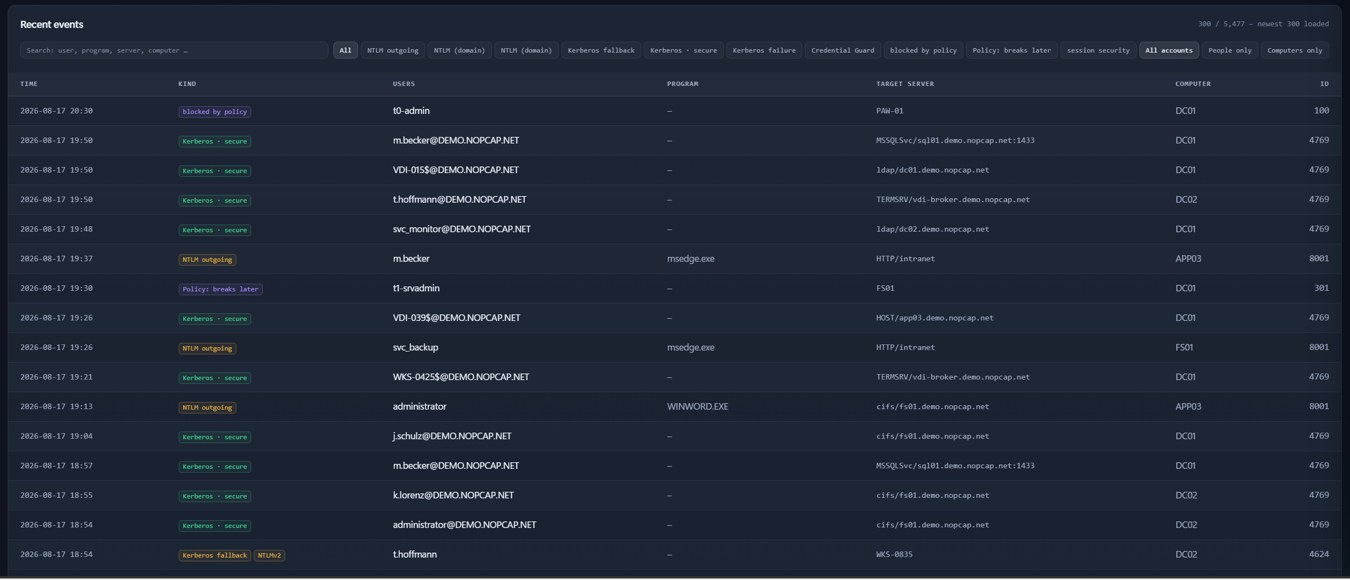Image resolution: width=1350 pixels, height=580 pixels.
Task: Click computer FS01 in the svc_backup row
Action: tap(1184, 347)
